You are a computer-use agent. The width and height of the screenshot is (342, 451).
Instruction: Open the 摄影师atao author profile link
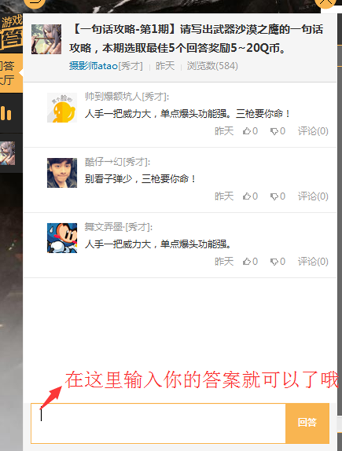(x=93, y=66)
